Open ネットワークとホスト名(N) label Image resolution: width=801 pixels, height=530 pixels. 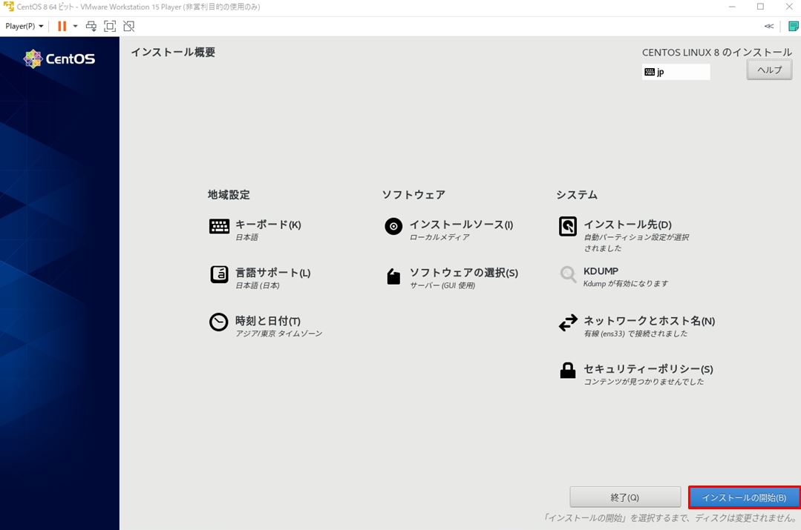[650, 321]
